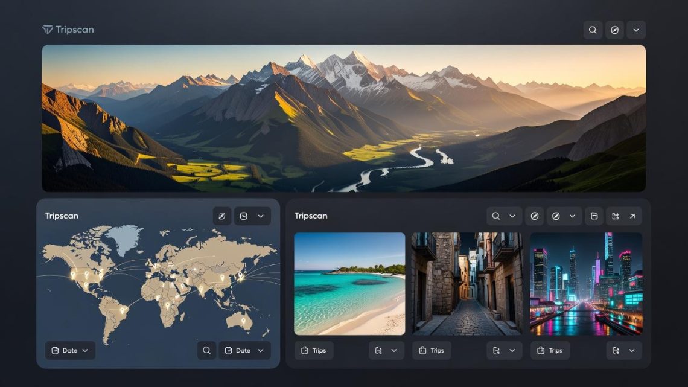Expand the chevron beside the trips toolbar compass

click(572, 216)
